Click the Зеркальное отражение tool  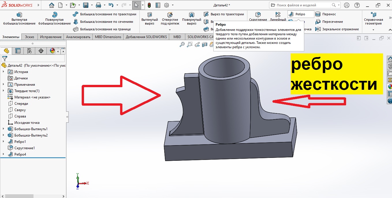click(x=337, y=29)
